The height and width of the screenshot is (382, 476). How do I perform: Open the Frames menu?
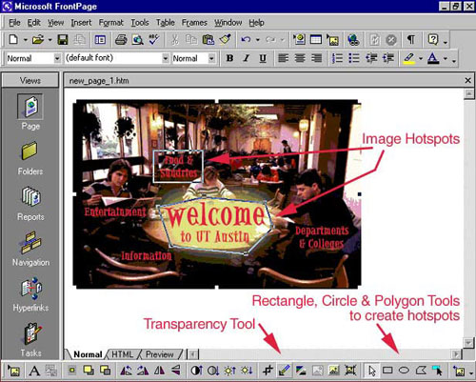(x=194, y=23)
